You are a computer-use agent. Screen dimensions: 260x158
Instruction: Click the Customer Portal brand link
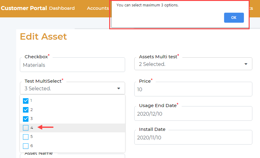pyautogui.click(x=24, y=8)
